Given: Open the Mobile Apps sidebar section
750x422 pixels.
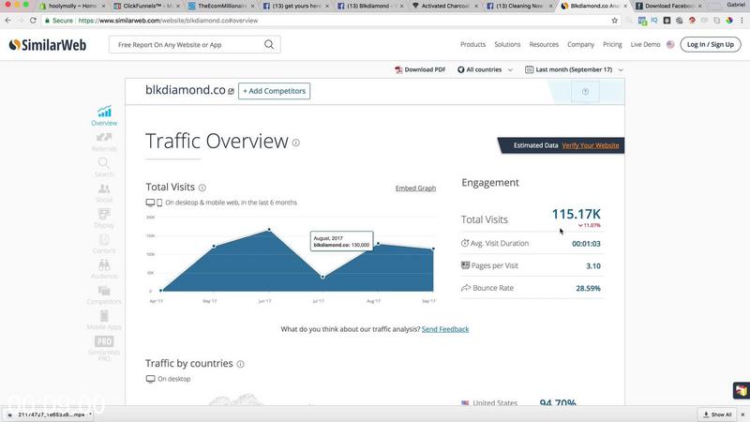Looking at the screenshot, I should 104,320.
